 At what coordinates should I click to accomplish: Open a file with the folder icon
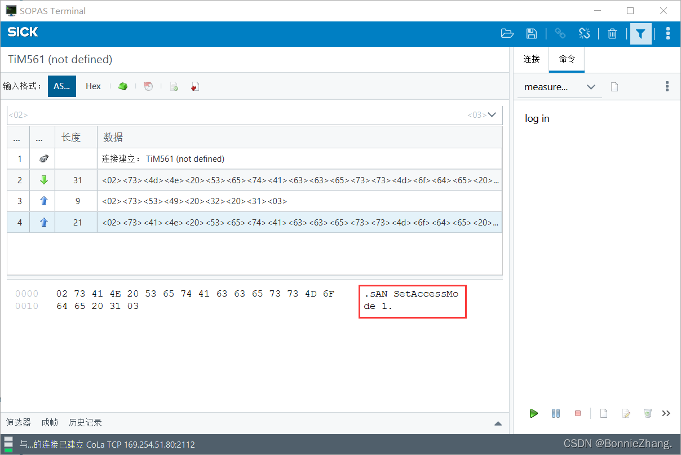[507, 34]
